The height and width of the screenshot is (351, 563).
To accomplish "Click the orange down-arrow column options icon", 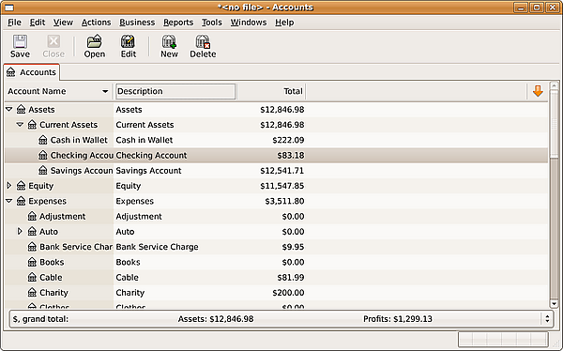I will point(538,91).
